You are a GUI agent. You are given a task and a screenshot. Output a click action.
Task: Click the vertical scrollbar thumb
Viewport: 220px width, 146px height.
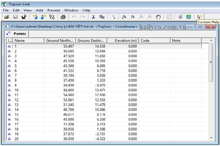click(x=211, y=62)
